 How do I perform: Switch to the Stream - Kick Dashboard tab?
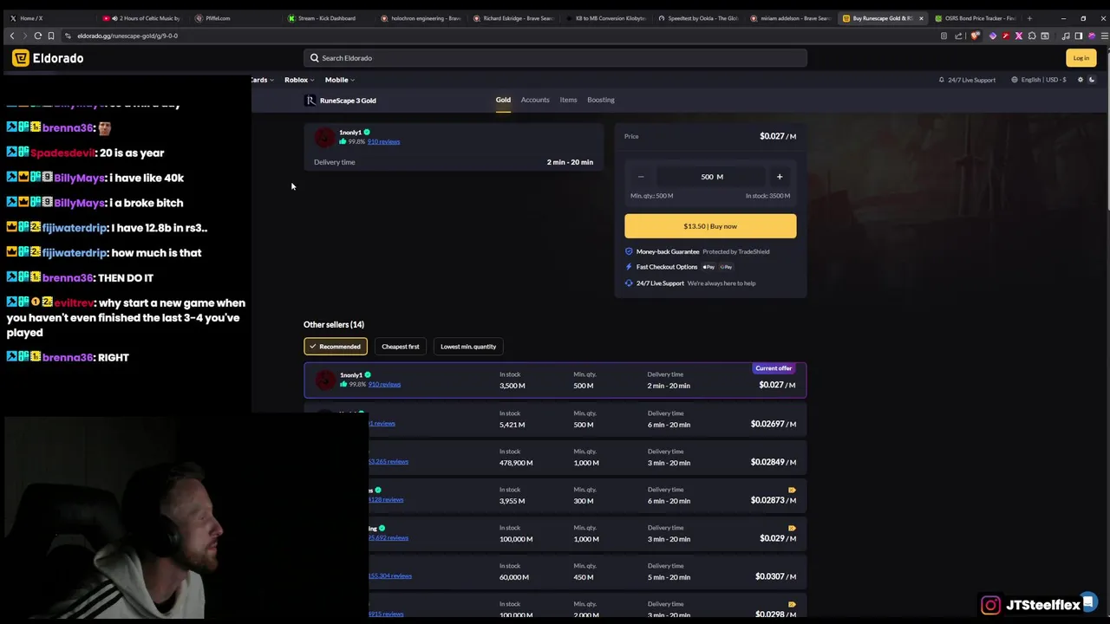pos(325,18)
